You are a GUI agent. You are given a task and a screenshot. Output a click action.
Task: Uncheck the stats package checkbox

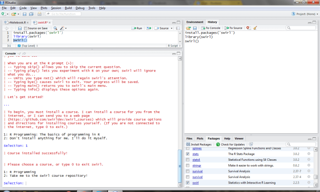pyautogui.click(x=188, y=154)
